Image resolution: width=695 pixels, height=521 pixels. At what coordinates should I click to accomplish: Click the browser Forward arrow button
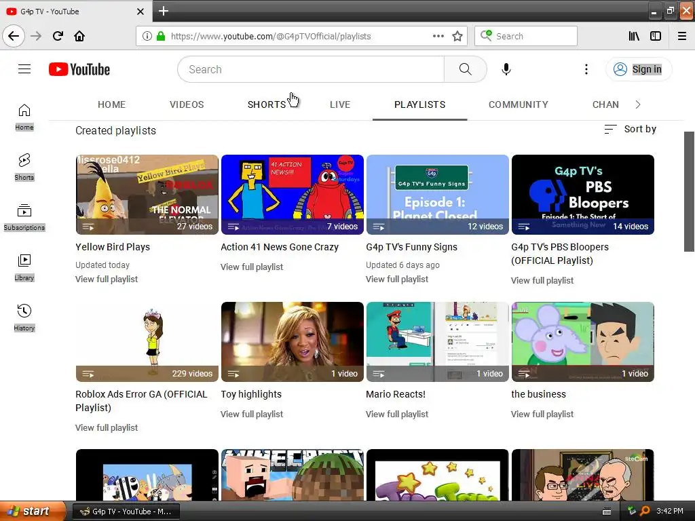click(36, 36)
